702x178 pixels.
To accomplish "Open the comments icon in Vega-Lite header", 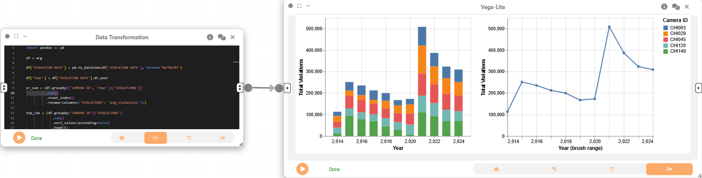I will click(x=676, y=6).
